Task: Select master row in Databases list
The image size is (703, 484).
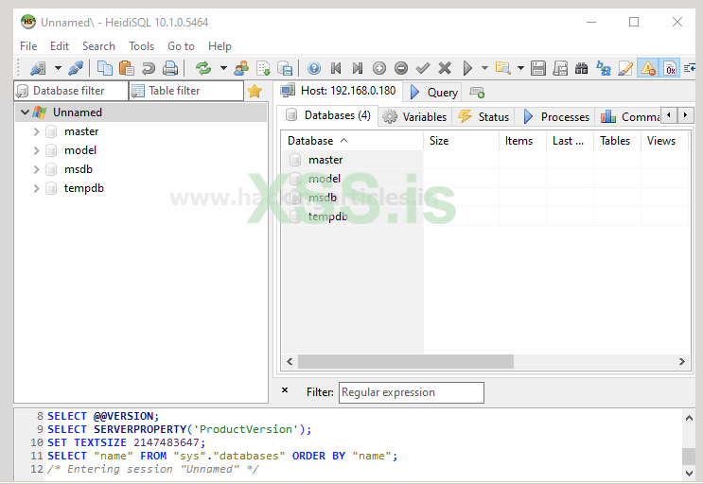Action: pos(352,160)
